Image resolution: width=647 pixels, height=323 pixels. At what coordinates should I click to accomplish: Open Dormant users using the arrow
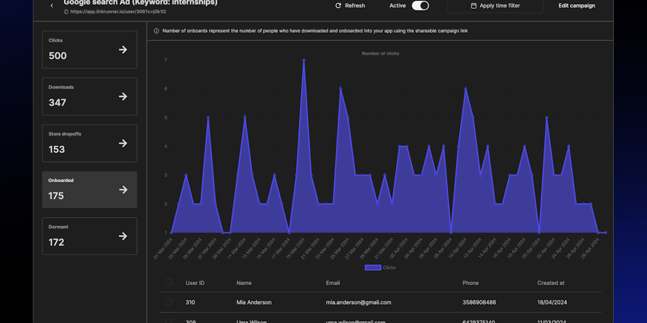pyautogui.click(x=123, y=236)
